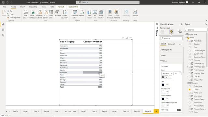The image size is (208, 117).
Task: Open Recent sources list
Action: [x=65, y=14]
